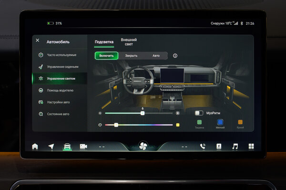Toggle the МузРитм switch
This screenshot has height=190, width=286.
click(199, 113)
